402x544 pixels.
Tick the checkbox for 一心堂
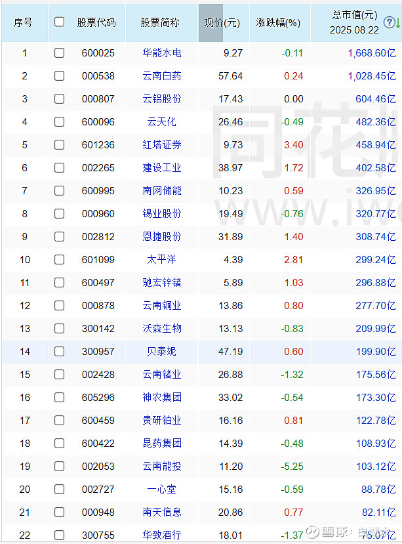click(x=59, y=489)
